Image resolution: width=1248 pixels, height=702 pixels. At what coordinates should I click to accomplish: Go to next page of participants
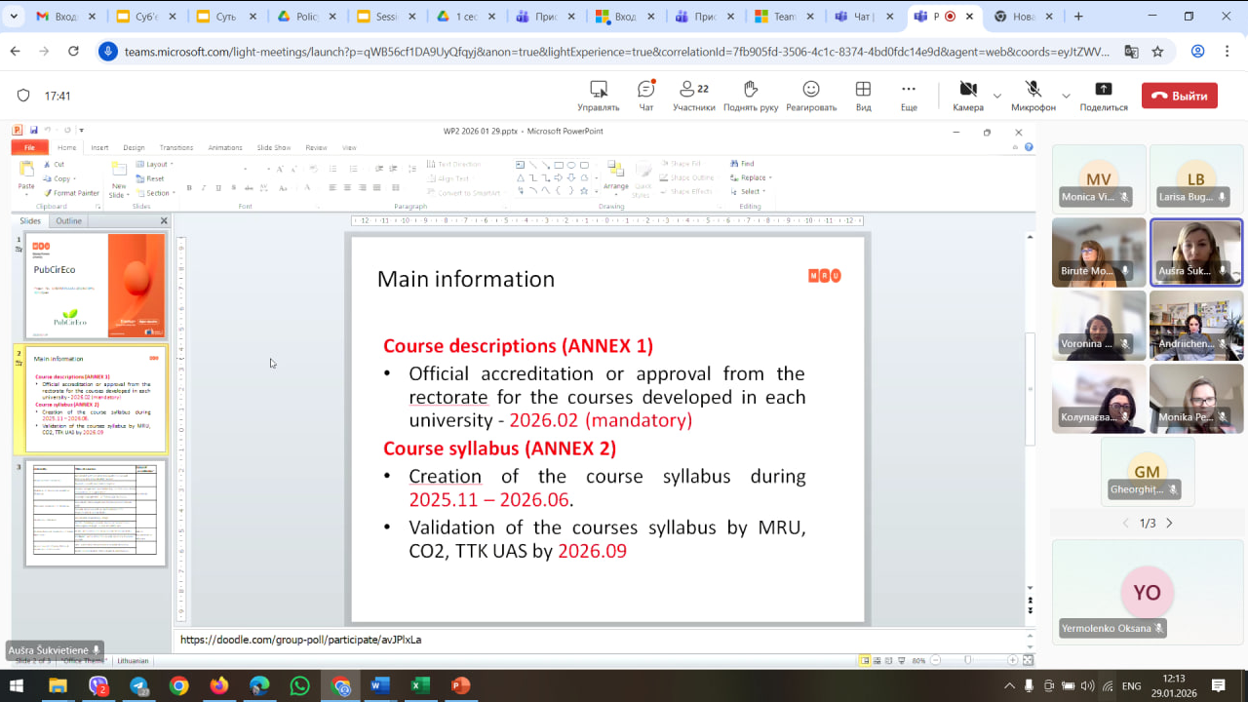[x=1170, y=524]
